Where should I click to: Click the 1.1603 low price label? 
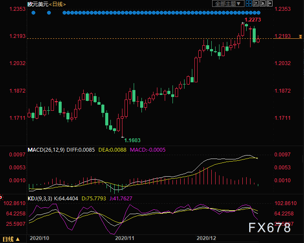[x=132, y=140]
